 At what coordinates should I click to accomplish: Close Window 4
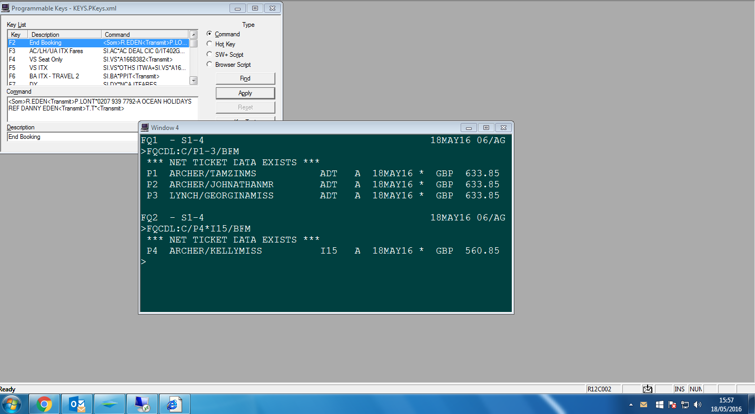point(503,127)
